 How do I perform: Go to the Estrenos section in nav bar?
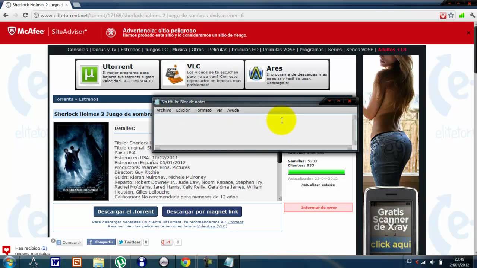click(x=130, y=50)
